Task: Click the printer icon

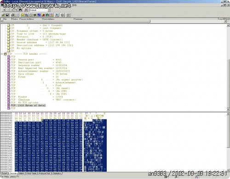Action: [13, 15]
